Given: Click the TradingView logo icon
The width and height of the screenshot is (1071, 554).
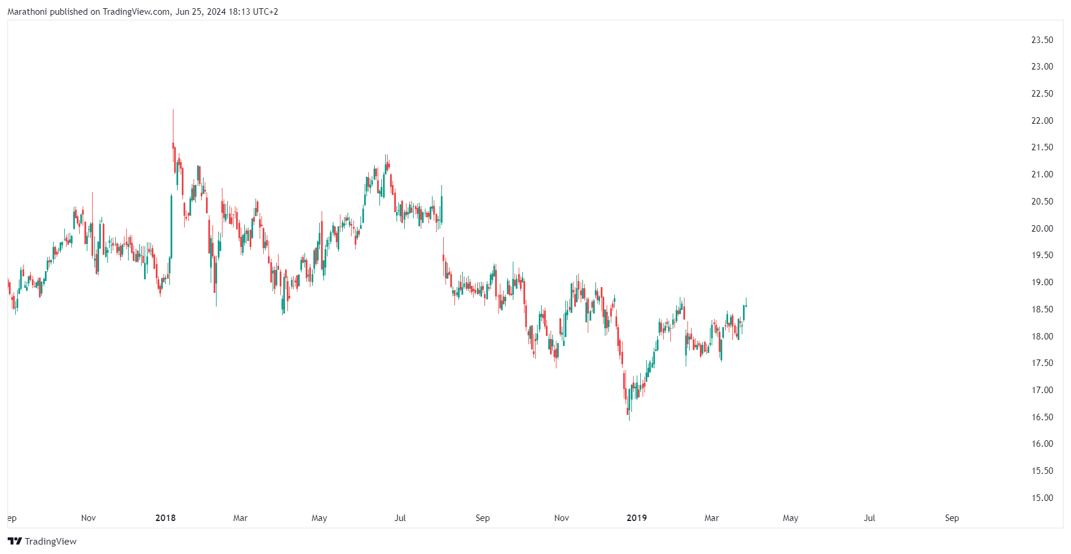Looking at the screenshot, I should (15, 541).
